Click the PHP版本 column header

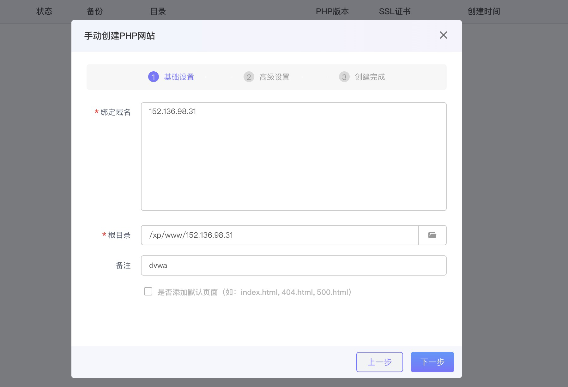coord(332,11)
